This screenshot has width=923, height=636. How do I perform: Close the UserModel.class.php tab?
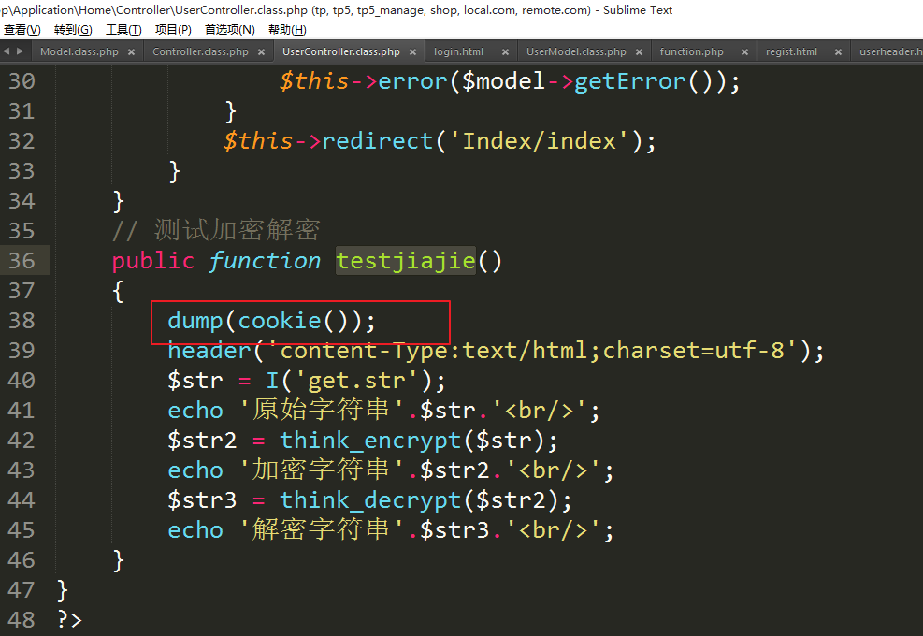tap(639, 52)
